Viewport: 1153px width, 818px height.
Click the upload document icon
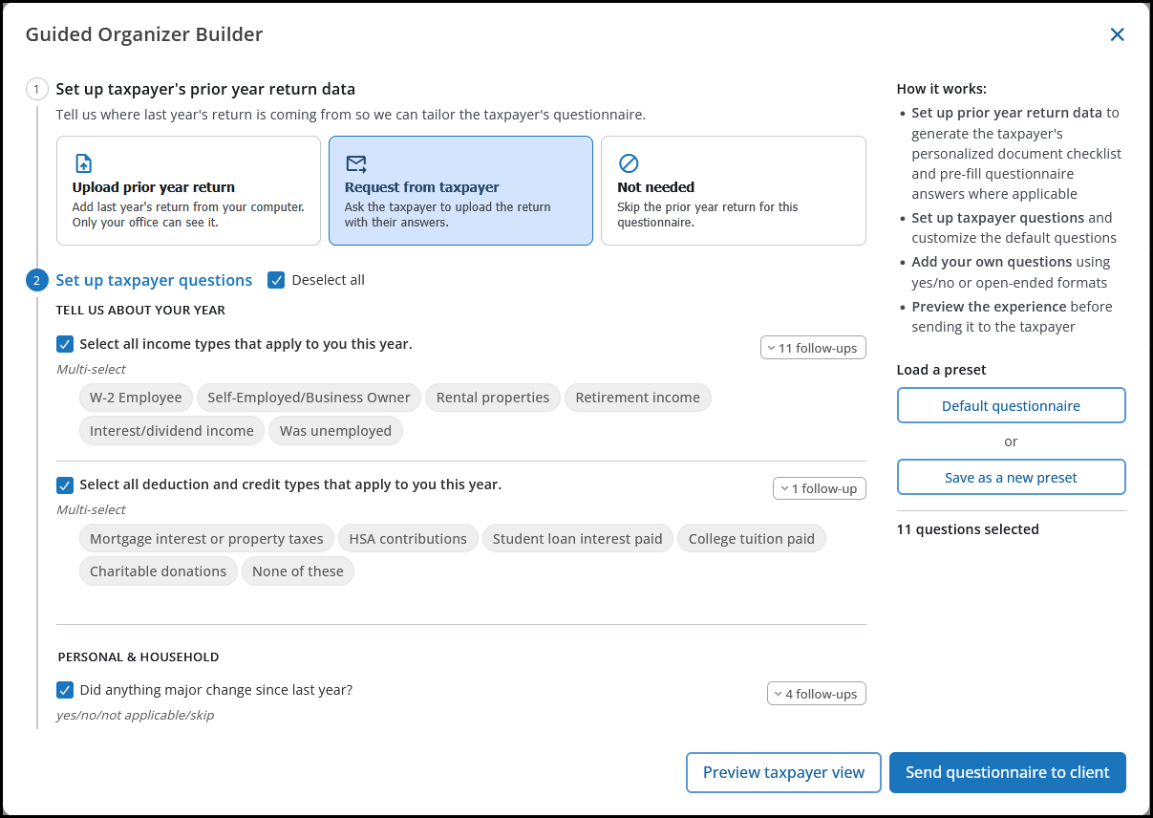(83, 163)
